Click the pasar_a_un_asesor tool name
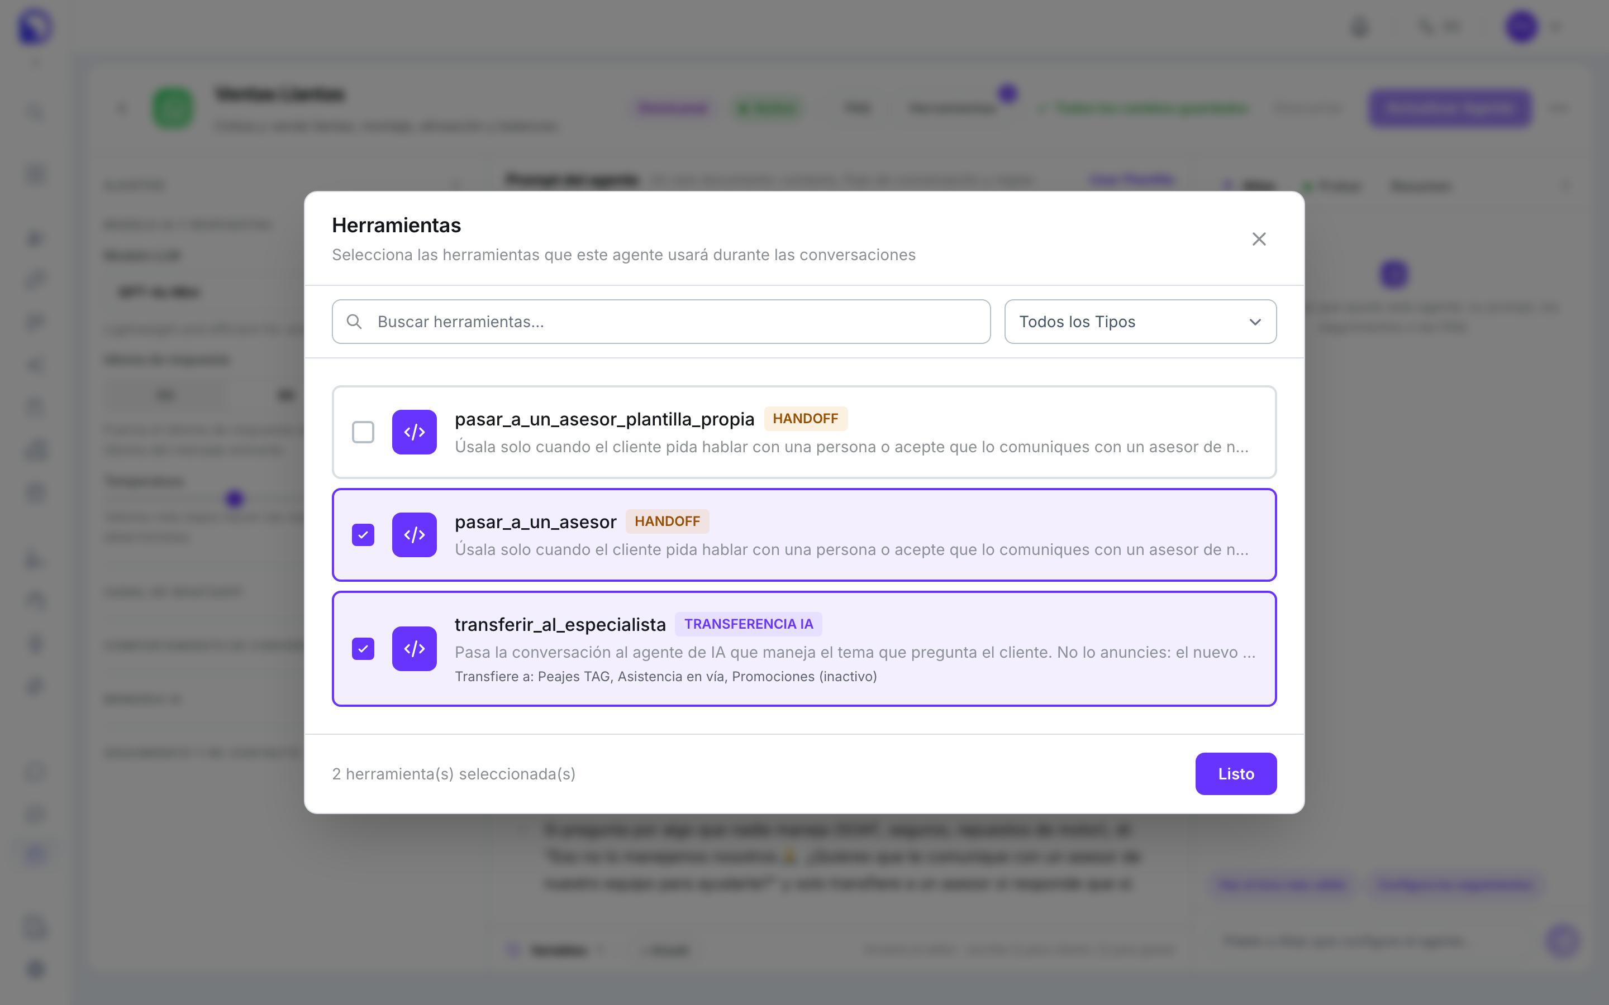The image size is (1609, 1005). 535,522
